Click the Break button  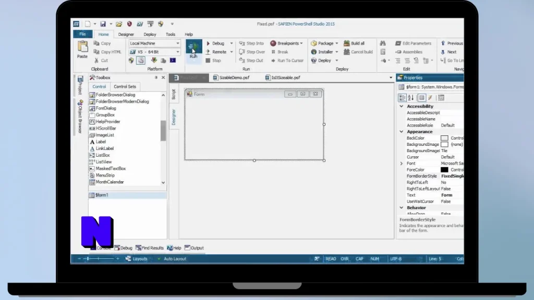click(280, 52)
